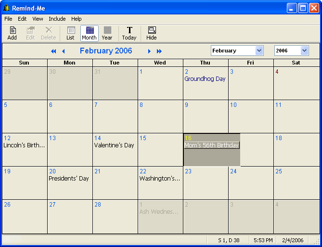The height and width of the screenshot is (247, 322).
Task: Select day 28 in the calendar
Action: point(115,217)
